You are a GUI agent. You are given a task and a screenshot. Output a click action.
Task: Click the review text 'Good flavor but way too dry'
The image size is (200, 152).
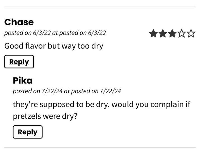pyautogui.click(x=54, y=46)
